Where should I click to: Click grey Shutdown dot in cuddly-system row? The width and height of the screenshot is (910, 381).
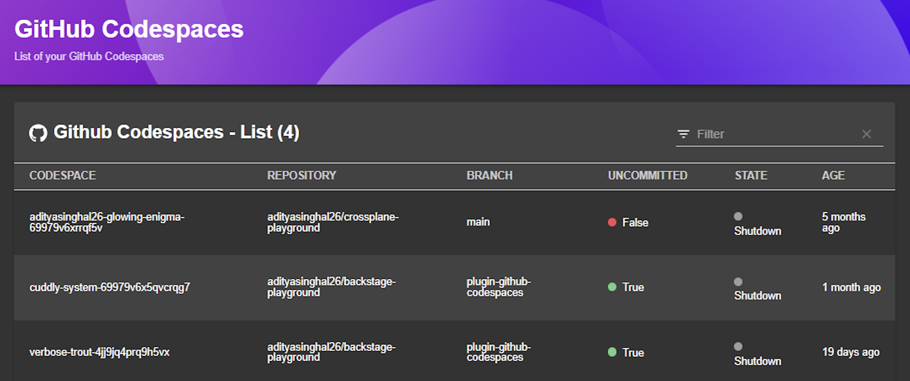coord(738,281)
